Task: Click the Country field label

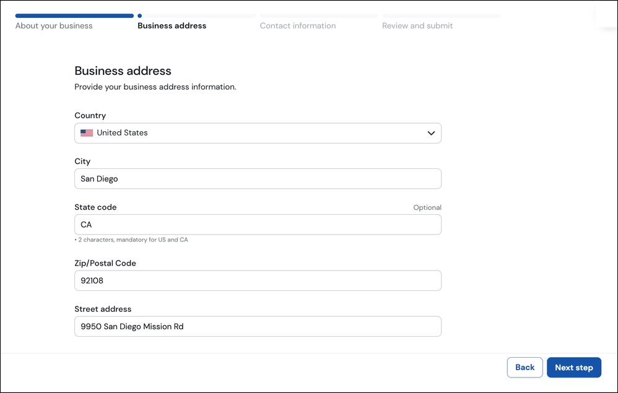Action: click(x=90, y=115)
